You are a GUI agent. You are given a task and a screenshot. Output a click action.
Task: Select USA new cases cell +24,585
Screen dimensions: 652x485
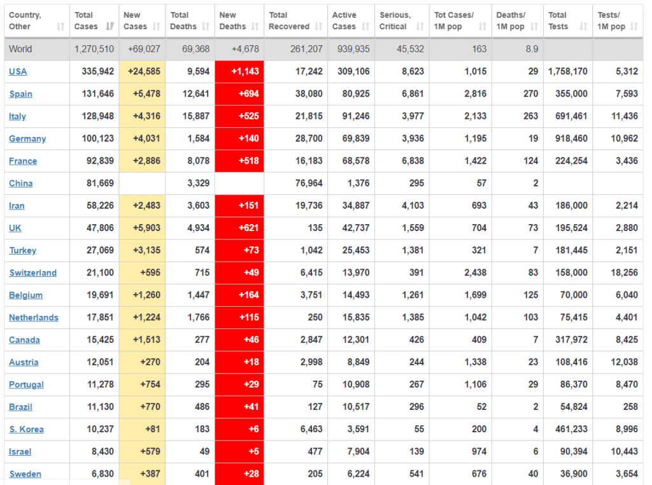pyautogui.click(x=142, y=71)
